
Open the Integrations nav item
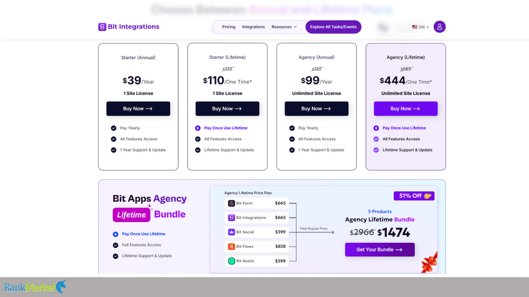click(254, 27)
